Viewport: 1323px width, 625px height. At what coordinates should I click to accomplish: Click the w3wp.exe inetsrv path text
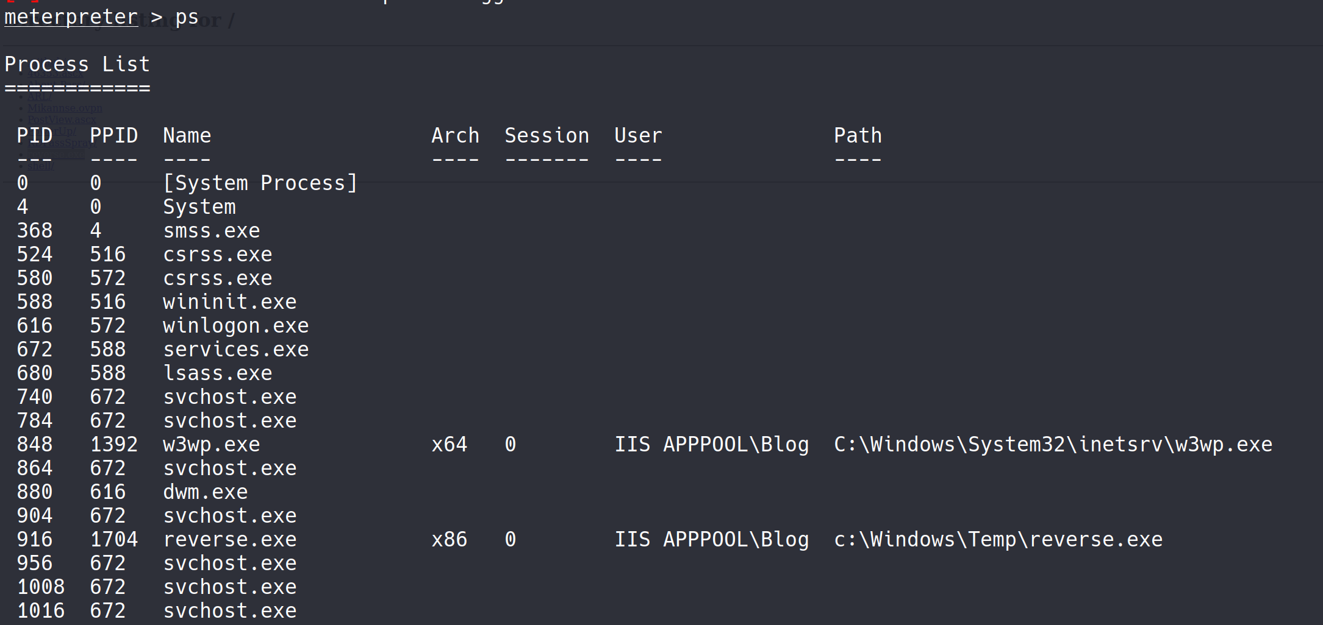coord(1053,445)
